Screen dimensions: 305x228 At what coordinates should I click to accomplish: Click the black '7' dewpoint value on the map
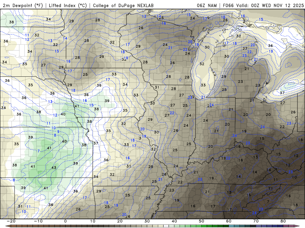pyautogui.click(x=268, y=202)
